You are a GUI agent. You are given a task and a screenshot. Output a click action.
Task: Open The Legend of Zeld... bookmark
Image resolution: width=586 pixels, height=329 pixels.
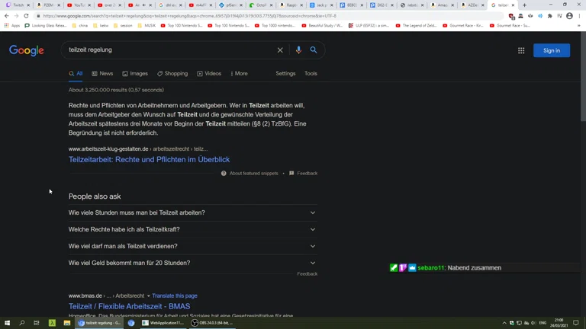[x=416, y=26]
